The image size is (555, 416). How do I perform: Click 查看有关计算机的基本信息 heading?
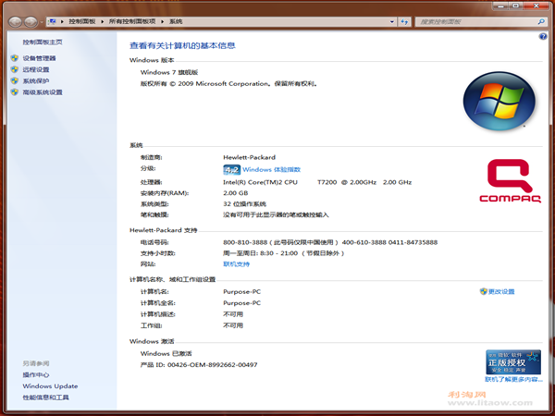click(x=182, y=45)
